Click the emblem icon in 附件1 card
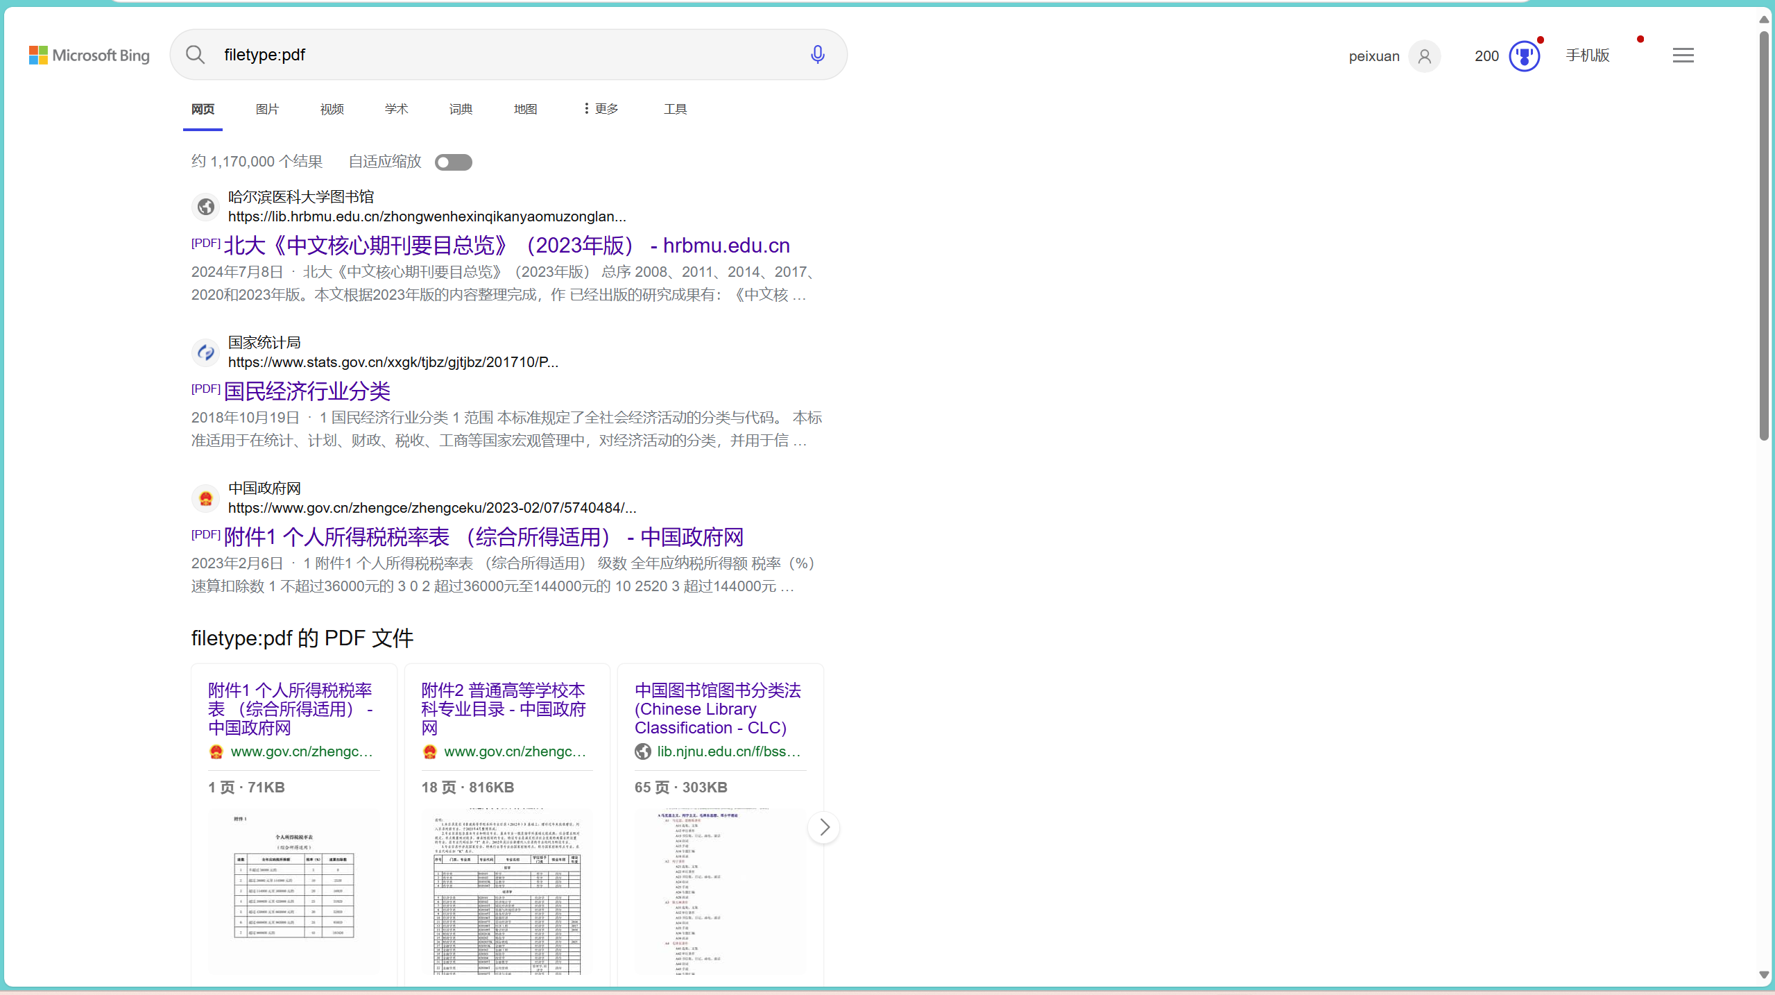 coord(216,751)
